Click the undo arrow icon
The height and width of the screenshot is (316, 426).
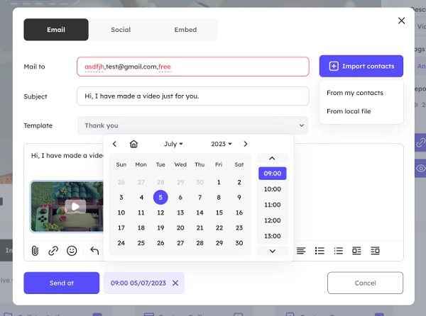pyautogui.click(x=94, y=251)
